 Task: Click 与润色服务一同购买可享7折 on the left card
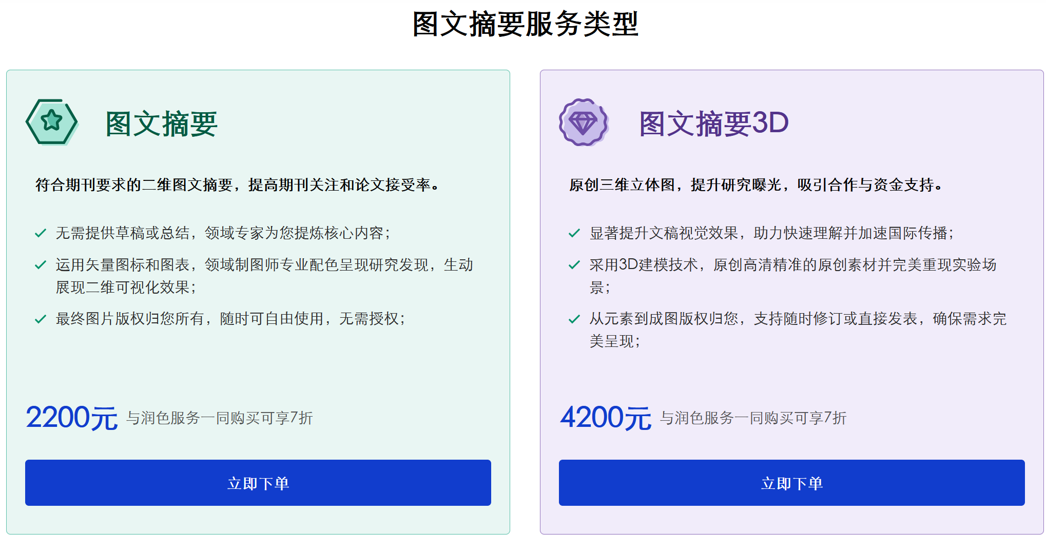(220, 419)
